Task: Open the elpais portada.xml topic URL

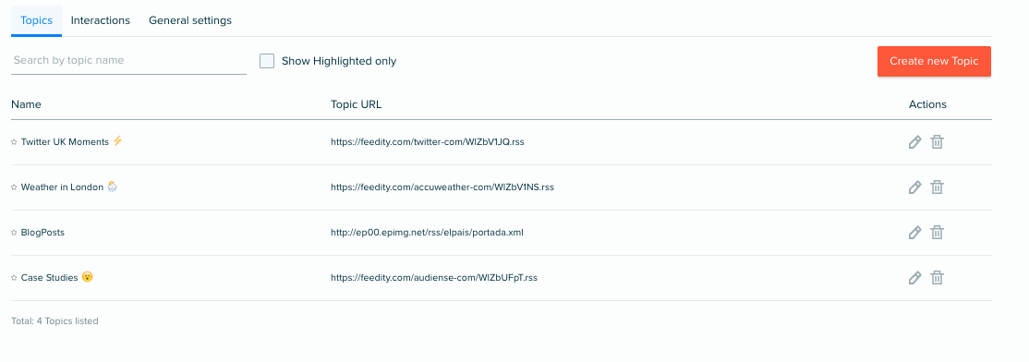Action: pyautogui.click(x=428, y=232)
